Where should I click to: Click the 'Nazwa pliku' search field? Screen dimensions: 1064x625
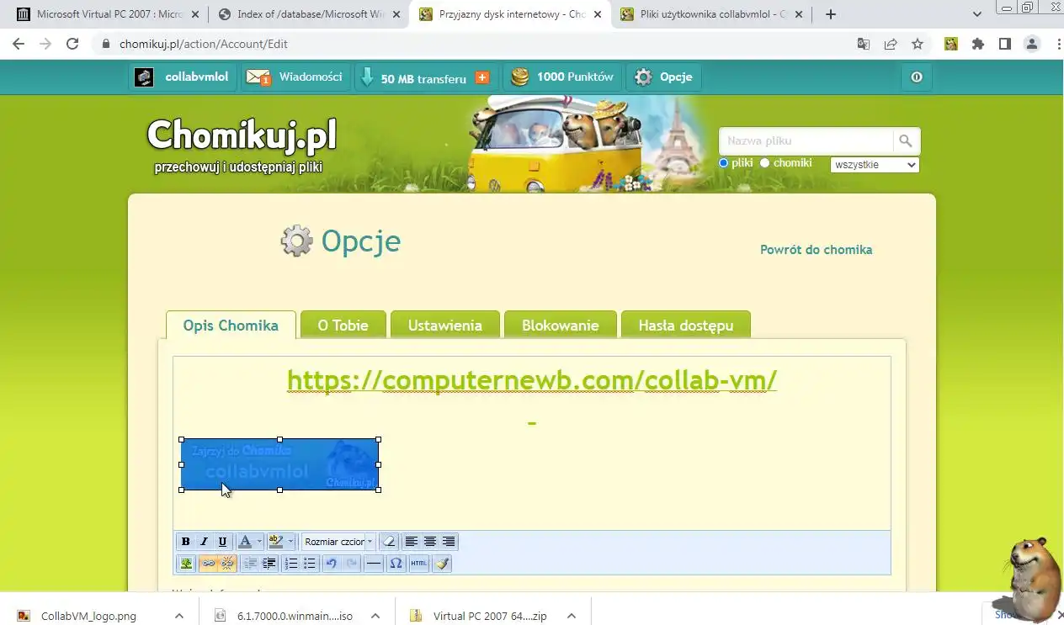click(806, 141)
